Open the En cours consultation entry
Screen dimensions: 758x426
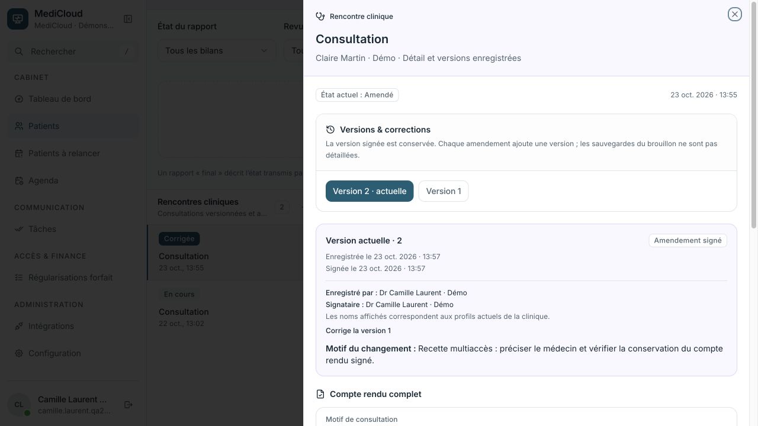225,308
